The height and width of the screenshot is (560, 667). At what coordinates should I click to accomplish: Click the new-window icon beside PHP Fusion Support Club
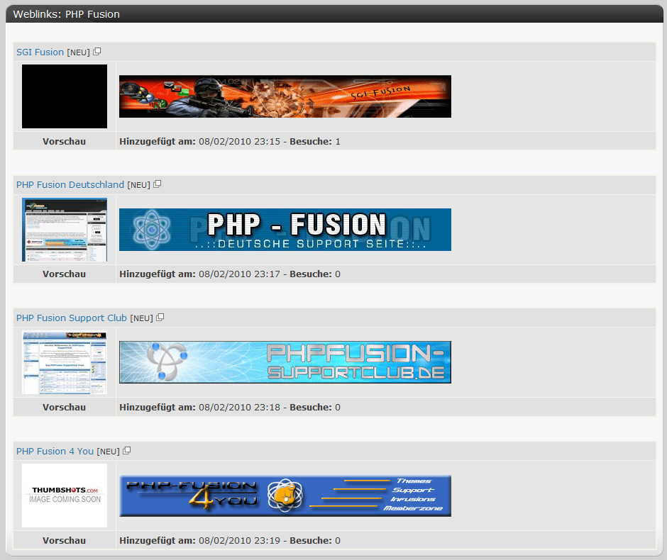160,318
